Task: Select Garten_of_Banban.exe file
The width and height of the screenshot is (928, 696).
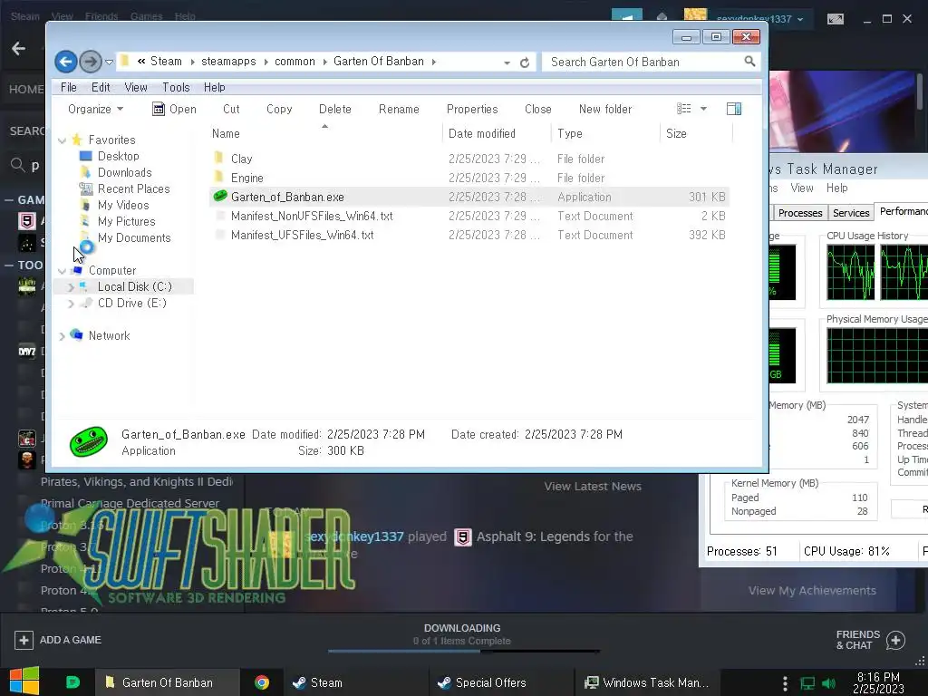Action: (287, 197)
